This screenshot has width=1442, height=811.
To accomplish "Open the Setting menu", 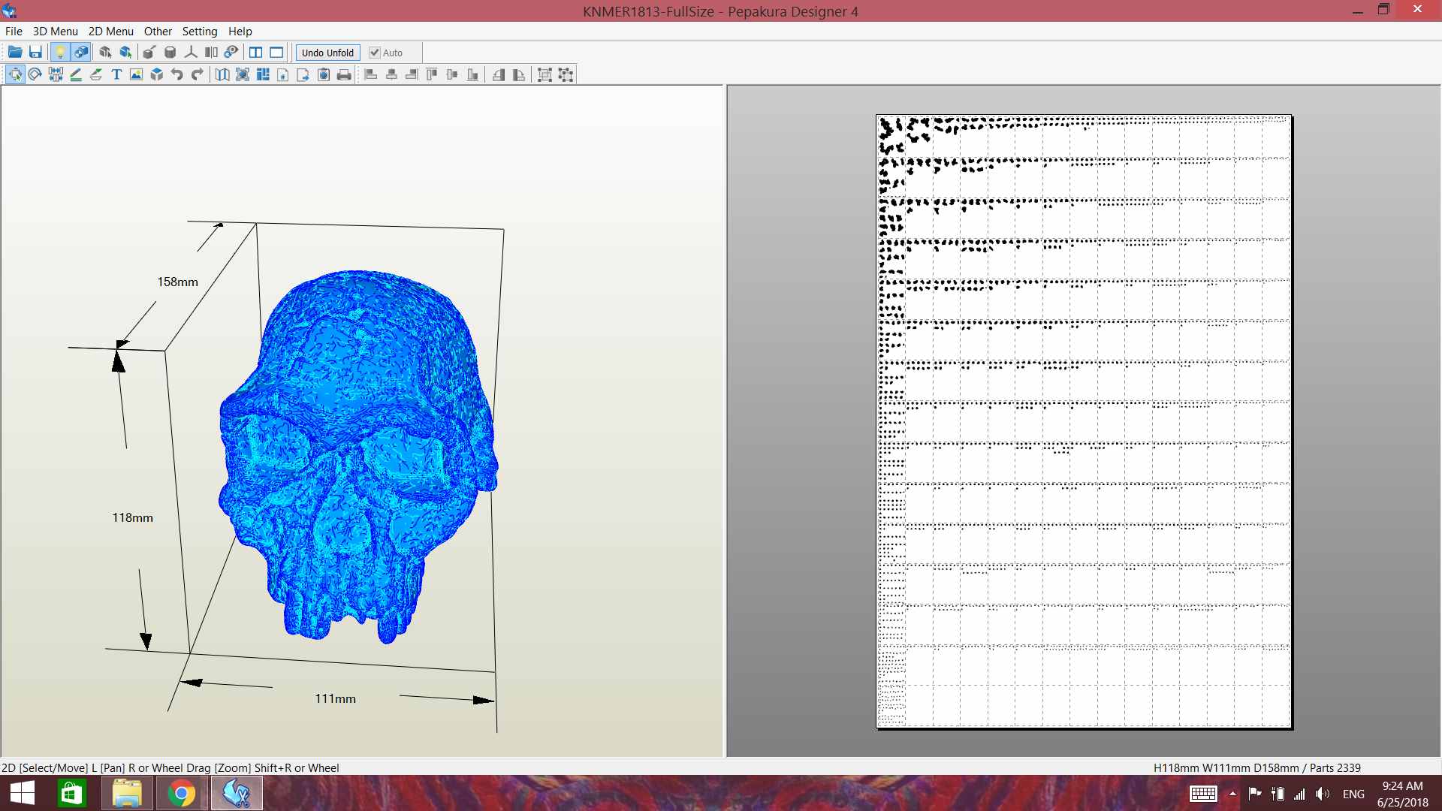I will coord(200,32).
